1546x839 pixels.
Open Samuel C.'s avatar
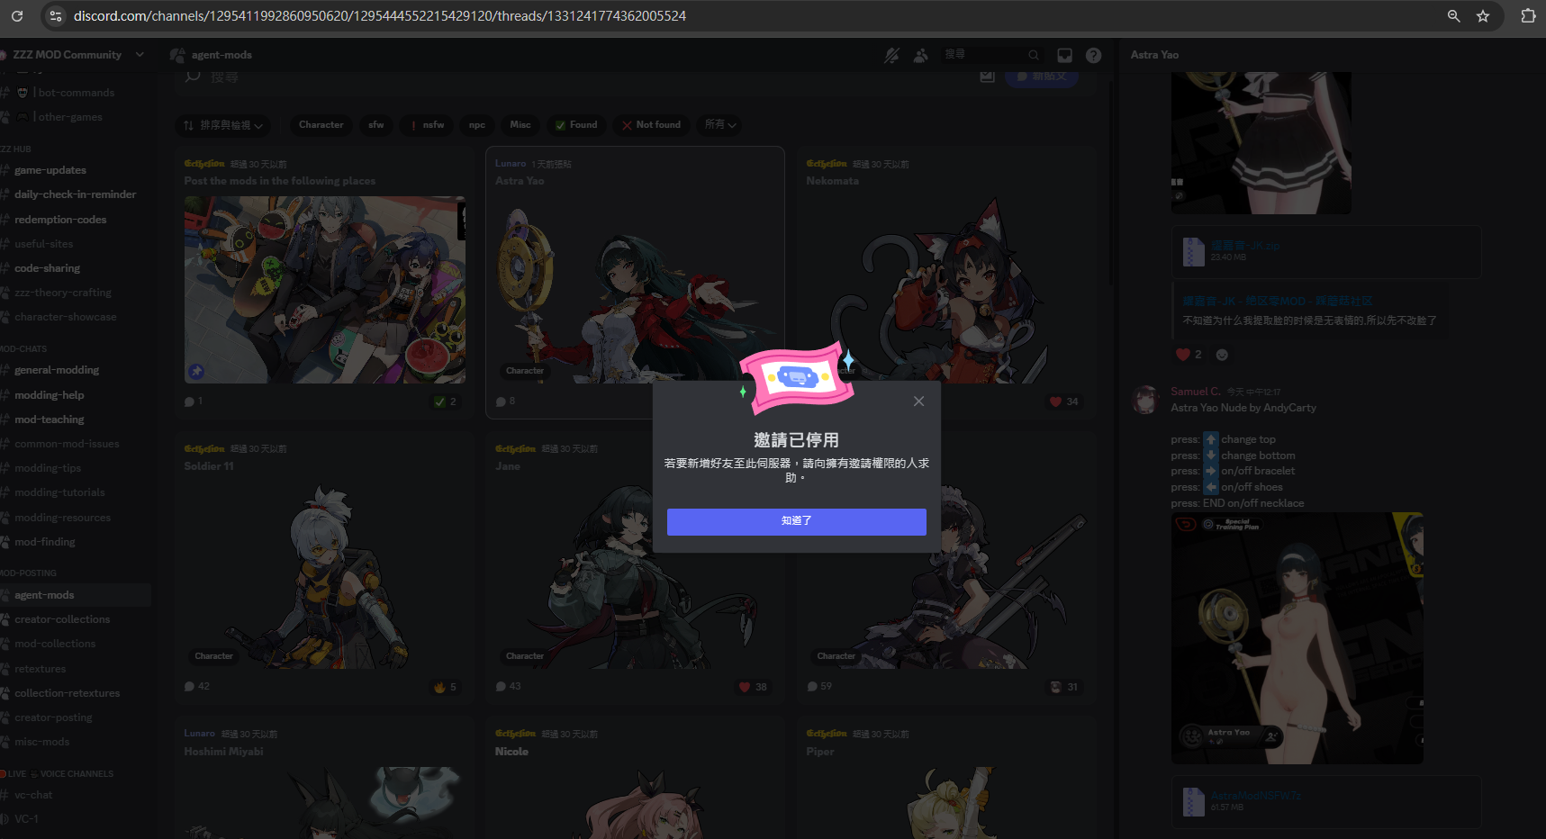point(1145,400)
